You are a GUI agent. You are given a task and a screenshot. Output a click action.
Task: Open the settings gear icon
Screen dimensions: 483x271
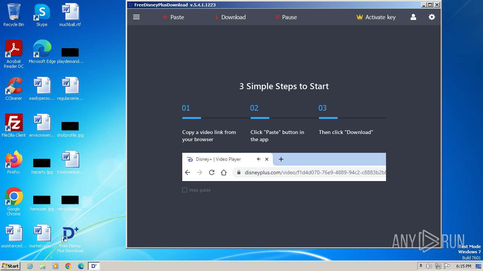pos(432,17)
